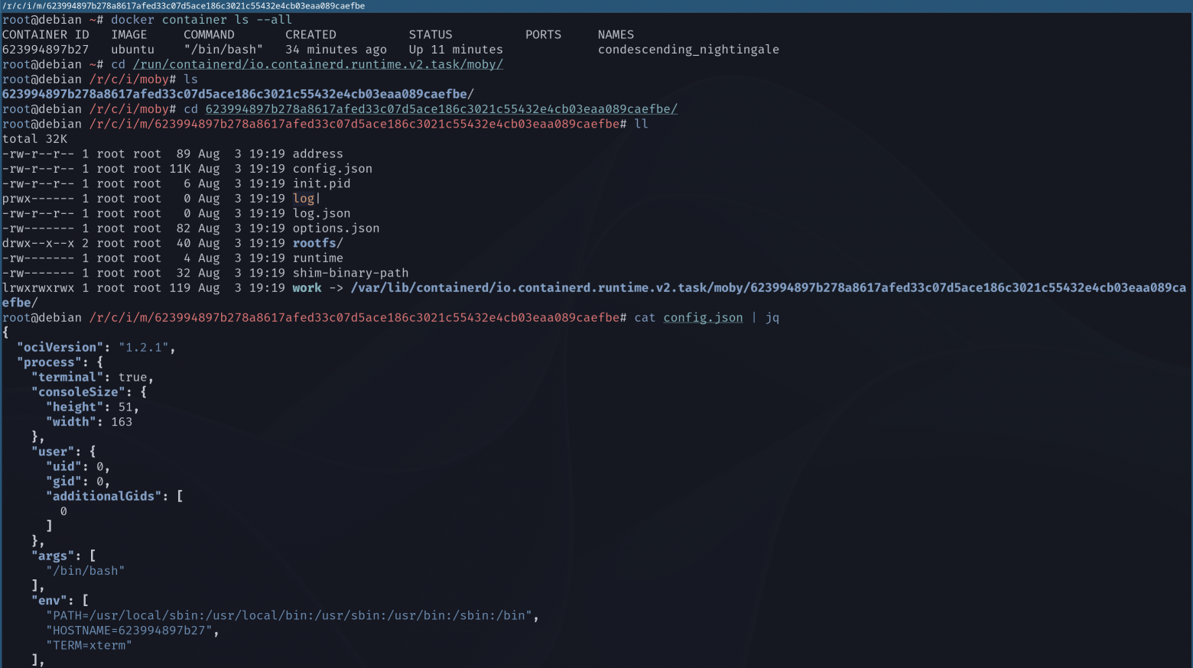
Task: Select the options.json file name
Action: 336,229
